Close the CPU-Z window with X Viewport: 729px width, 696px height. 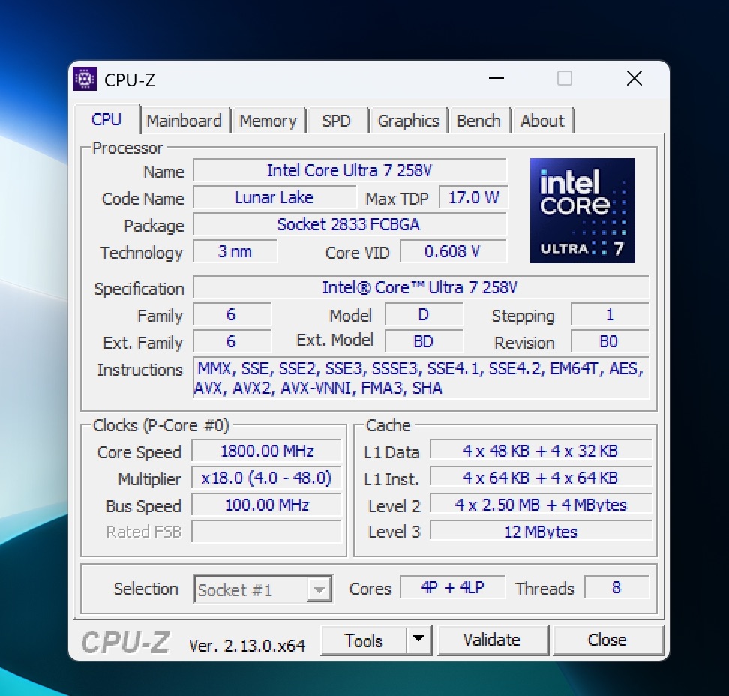point(634,78)
